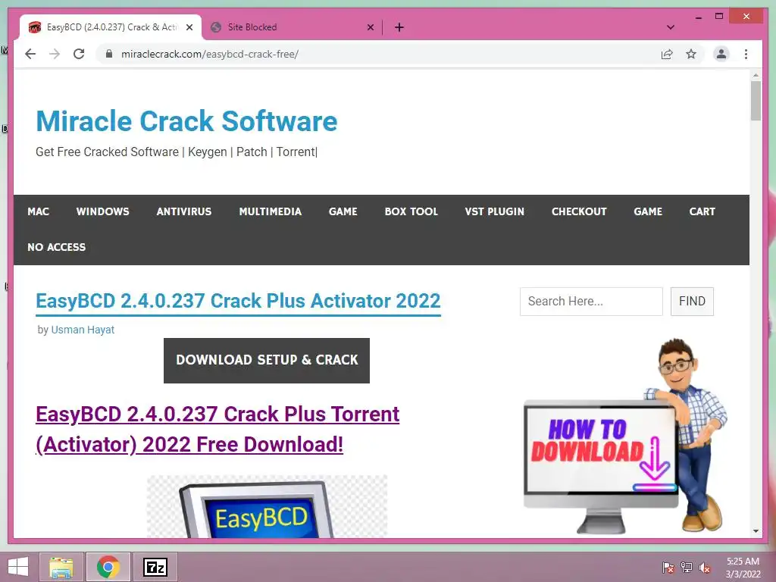This screenshot has width=776, height=582.
Task: View site lock info icon
Action: 109,54
